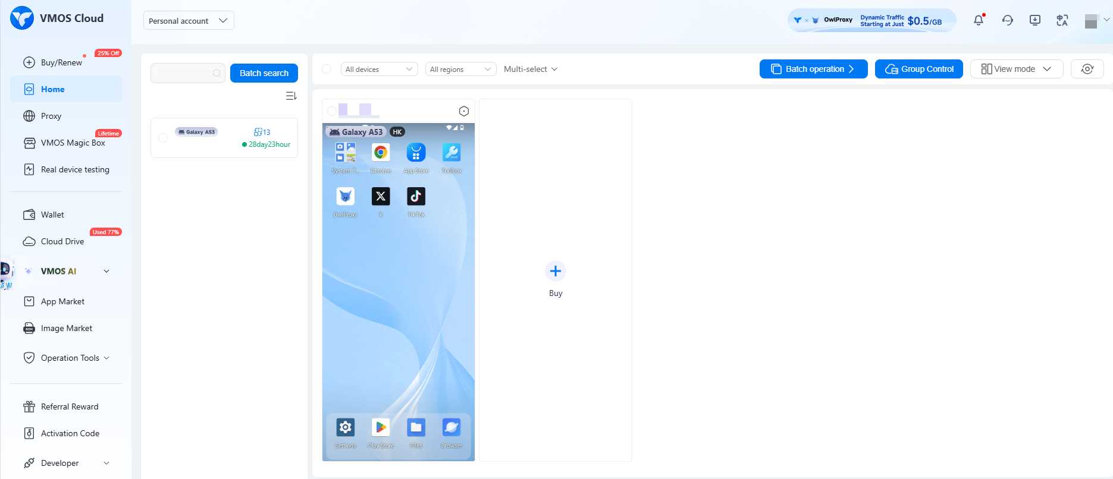Image resolution: width=1113 pixels, height=479 pixels.
Task: Toggle the select-all devices checkbox
Action: click(x=327, y=69)
